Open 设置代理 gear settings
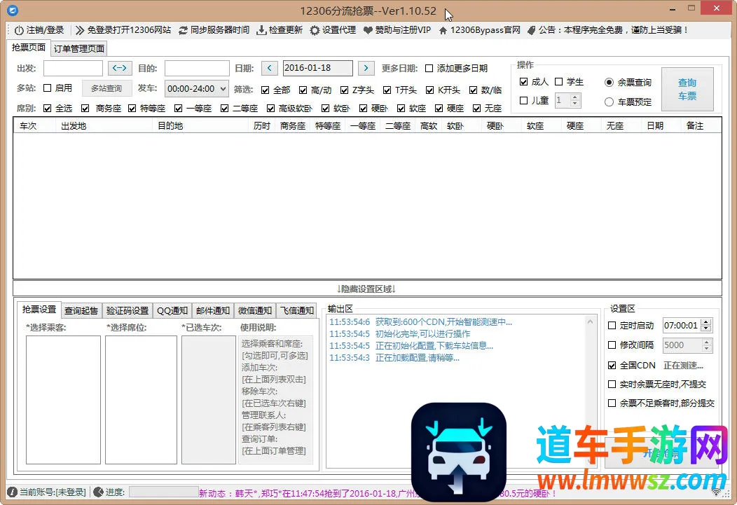737x505 pixels. 315,30
